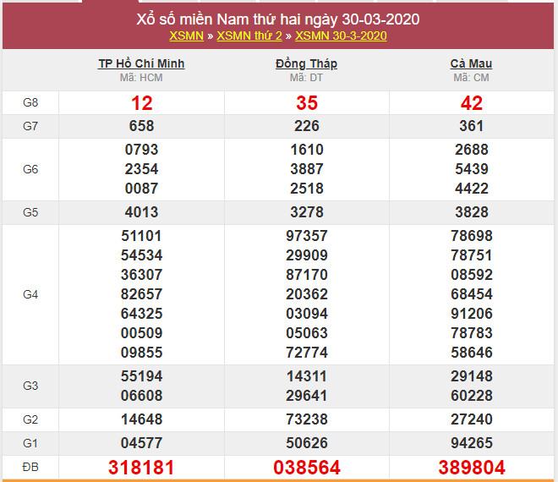Select G3 number 55194
The image size is (558, 482).
[142, 376]
